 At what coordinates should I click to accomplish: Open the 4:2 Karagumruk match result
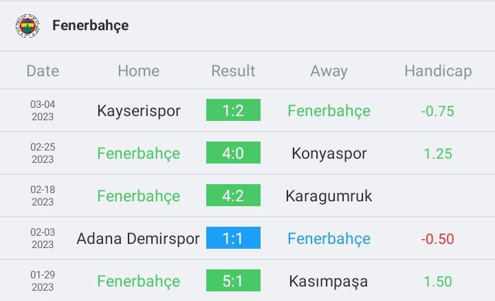[233, 195]
